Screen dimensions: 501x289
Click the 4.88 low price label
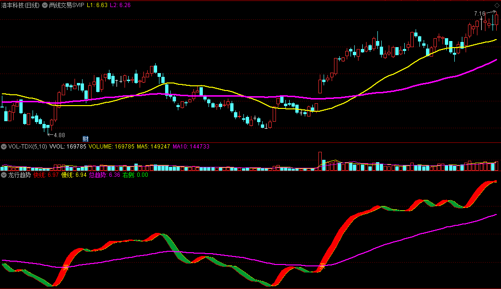click(x=59, y=135)
